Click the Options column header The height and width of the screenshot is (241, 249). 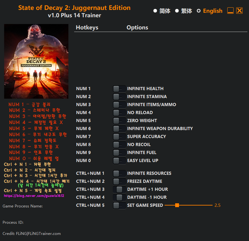tap(137, 27)
